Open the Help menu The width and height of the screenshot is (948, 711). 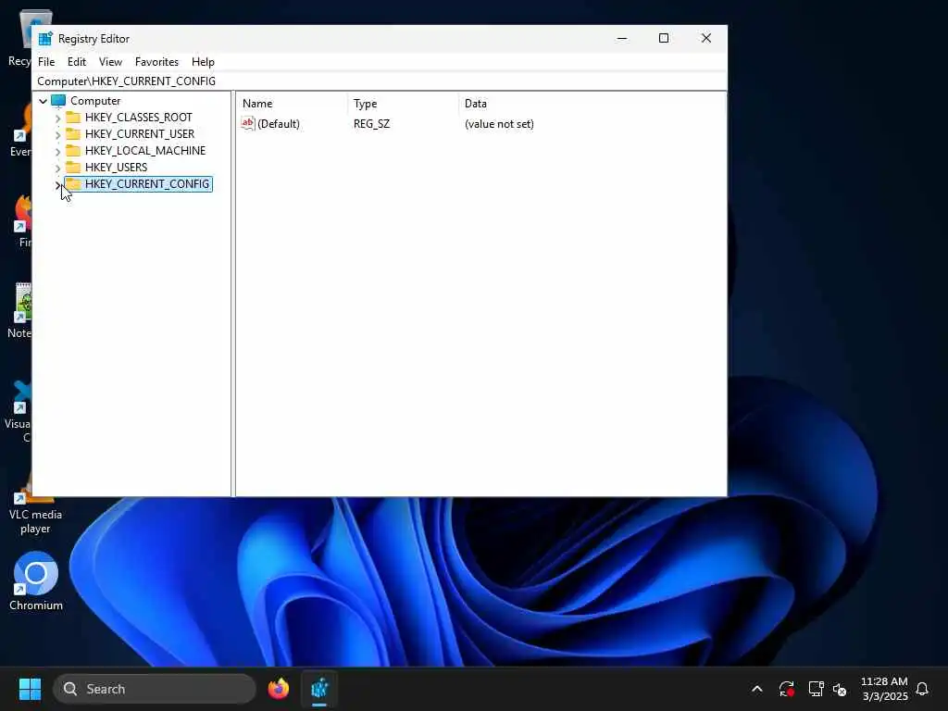[x=203, y=62]
